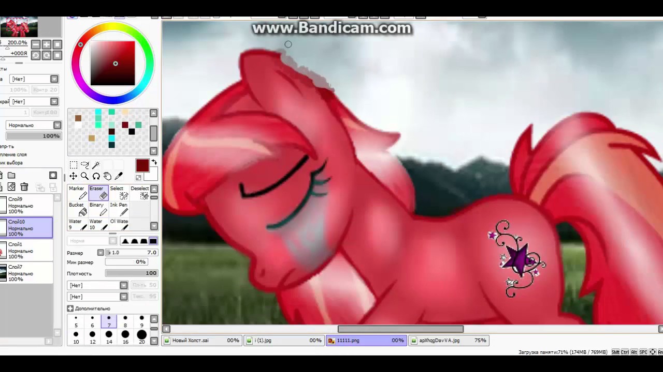Select the magic wand tool
Viewport: 663px width, 372px height.
coord(96,165)
